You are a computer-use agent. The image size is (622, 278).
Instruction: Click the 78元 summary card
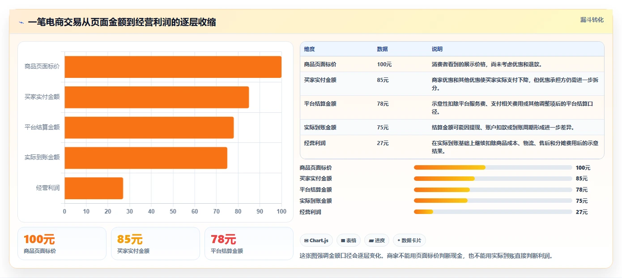click(249, 244)
